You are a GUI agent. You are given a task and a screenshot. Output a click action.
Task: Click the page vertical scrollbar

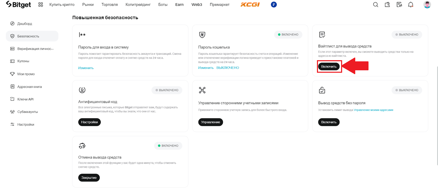click(x=437, y=115)
